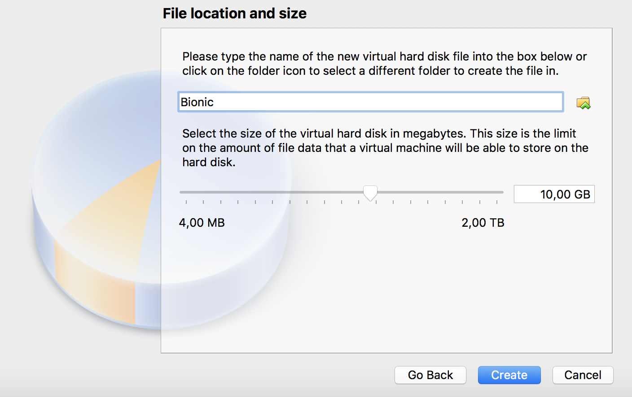This screenshot has height=397, width=632.
Task: Click the last tick mark under the slider
Action: click(x=497, y=202)
